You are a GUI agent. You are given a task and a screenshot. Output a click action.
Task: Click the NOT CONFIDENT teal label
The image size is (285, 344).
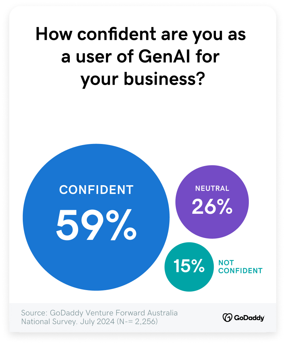[x=241, y=267]
